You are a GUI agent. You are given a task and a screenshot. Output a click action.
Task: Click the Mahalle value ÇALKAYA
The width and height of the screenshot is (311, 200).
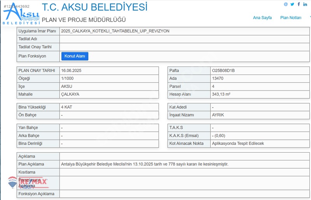click(x=70, y=94)
